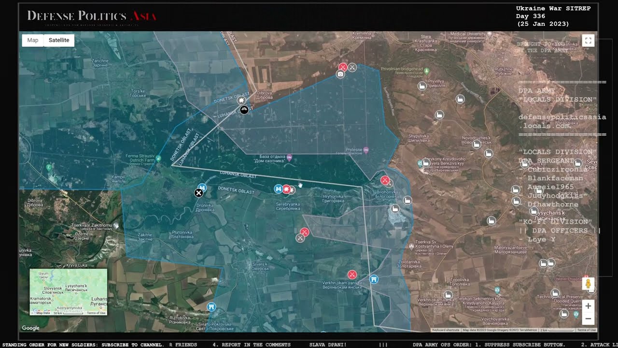Zoom in with the plus button
The image size is (618, 348).
[x=588, y=306]
